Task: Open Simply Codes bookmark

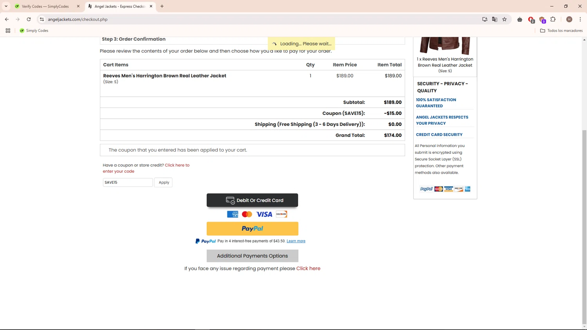Action: click(34, 30)
